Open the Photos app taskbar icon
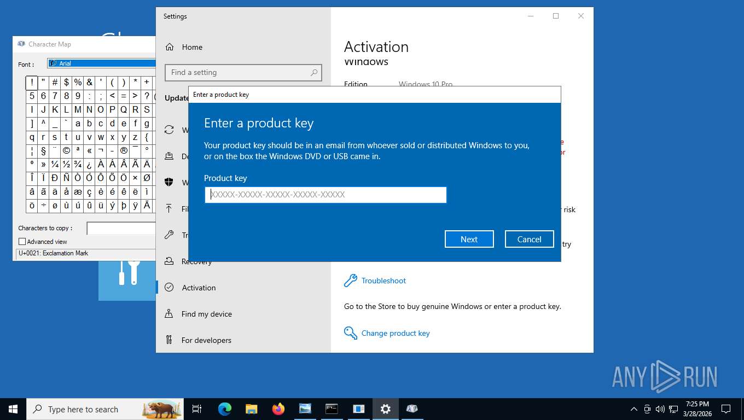Viewport: 744px width, 420px height. [305, 409]
